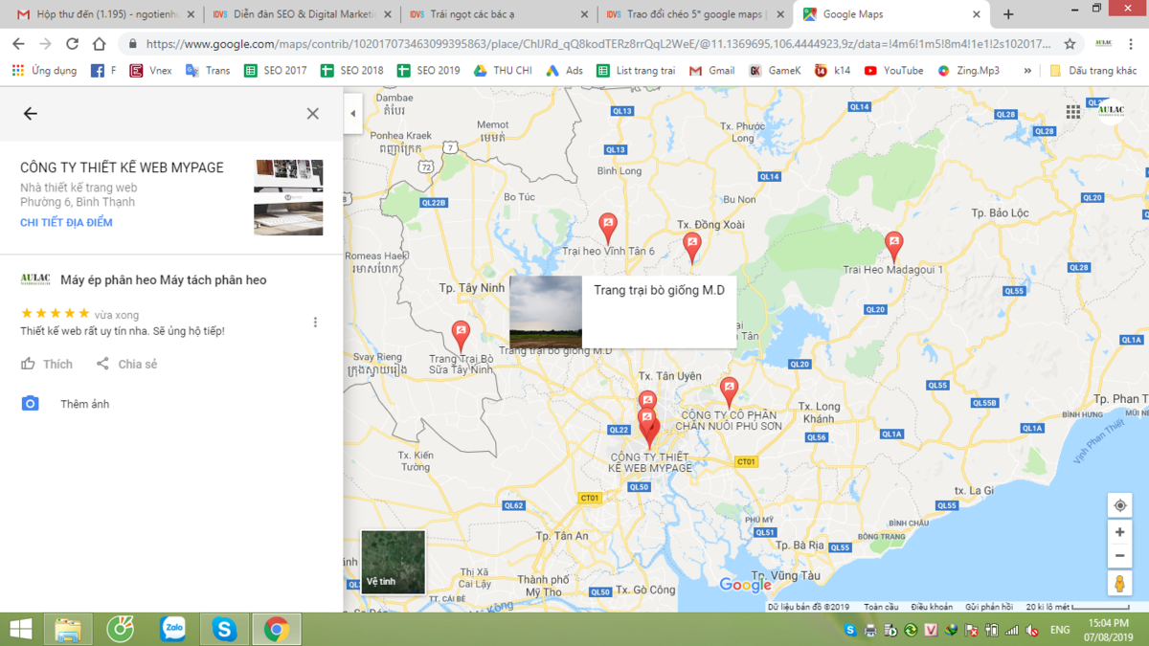The image size is (1149, 646).
Task: Switch to the Trái ngọt các bác ạ tab
Action: point(499,14)
